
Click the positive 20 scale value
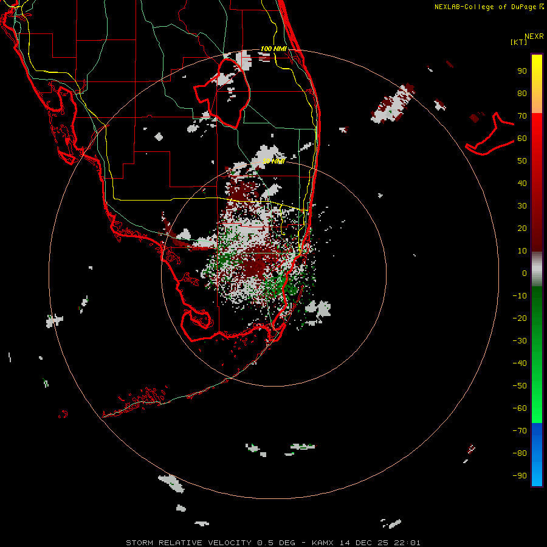(522, 229)
